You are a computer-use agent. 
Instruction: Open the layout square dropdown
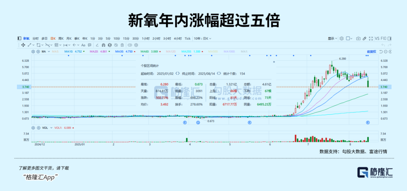pos(349,39)
